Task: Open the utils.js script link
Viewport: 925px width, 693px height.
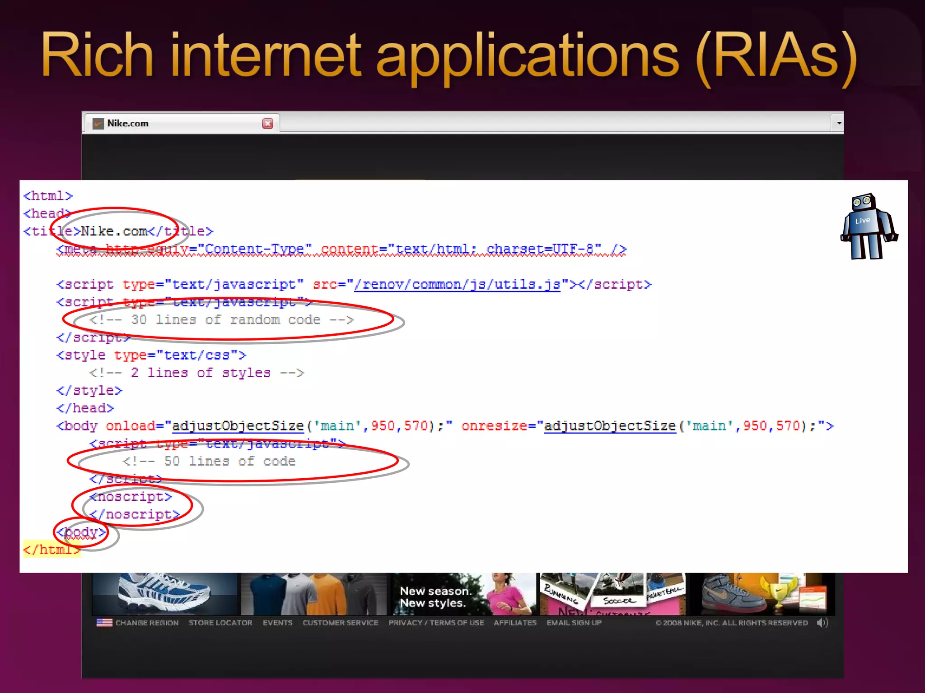Action: [x=457, y=285]
